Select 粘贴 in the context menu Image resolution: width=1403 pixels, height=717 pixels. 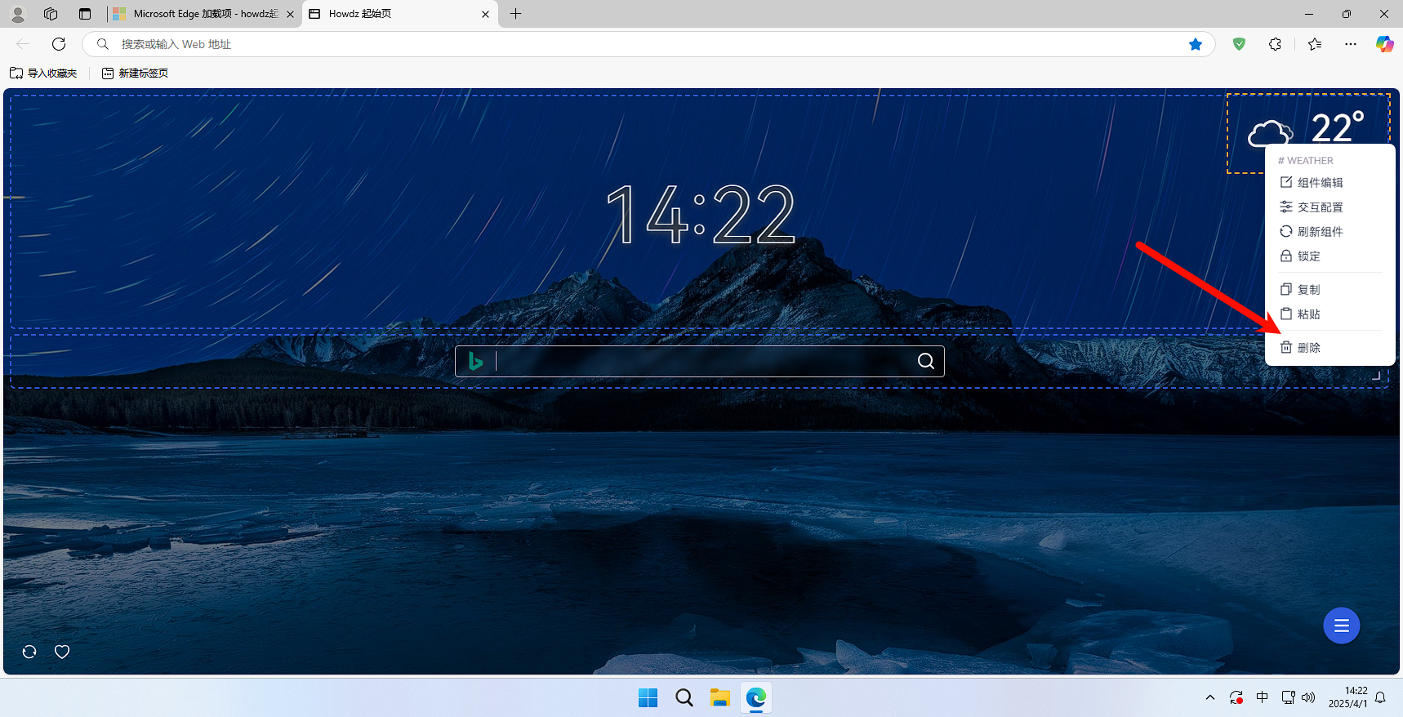tap(1330, 314)
